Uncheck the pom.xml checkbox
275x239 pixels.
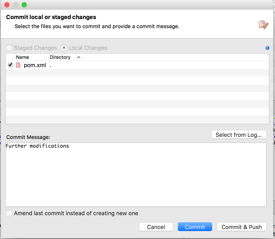point(10,65)
